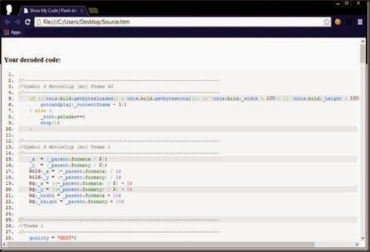Click the page file icon in address bar

pyautogui.click(x=39, y=22)
